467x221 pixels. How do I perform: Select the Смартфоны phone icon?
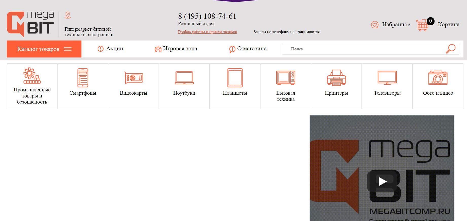point(83,78)
